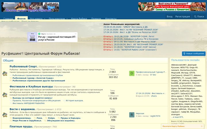This screenshot has width=207, height=129.
Task: Open Осень на Раскатах 2026 announcement
Action: 131,32
